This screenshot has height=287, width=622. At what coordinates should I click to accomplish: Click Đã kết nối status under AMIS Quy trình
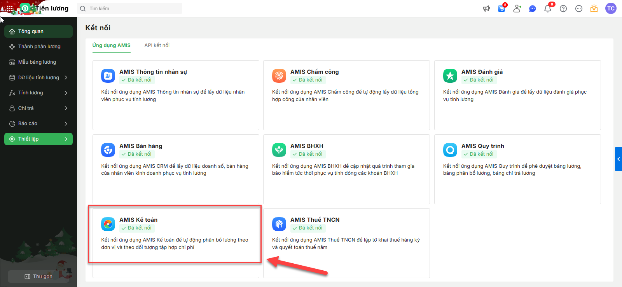pos(479,154)
